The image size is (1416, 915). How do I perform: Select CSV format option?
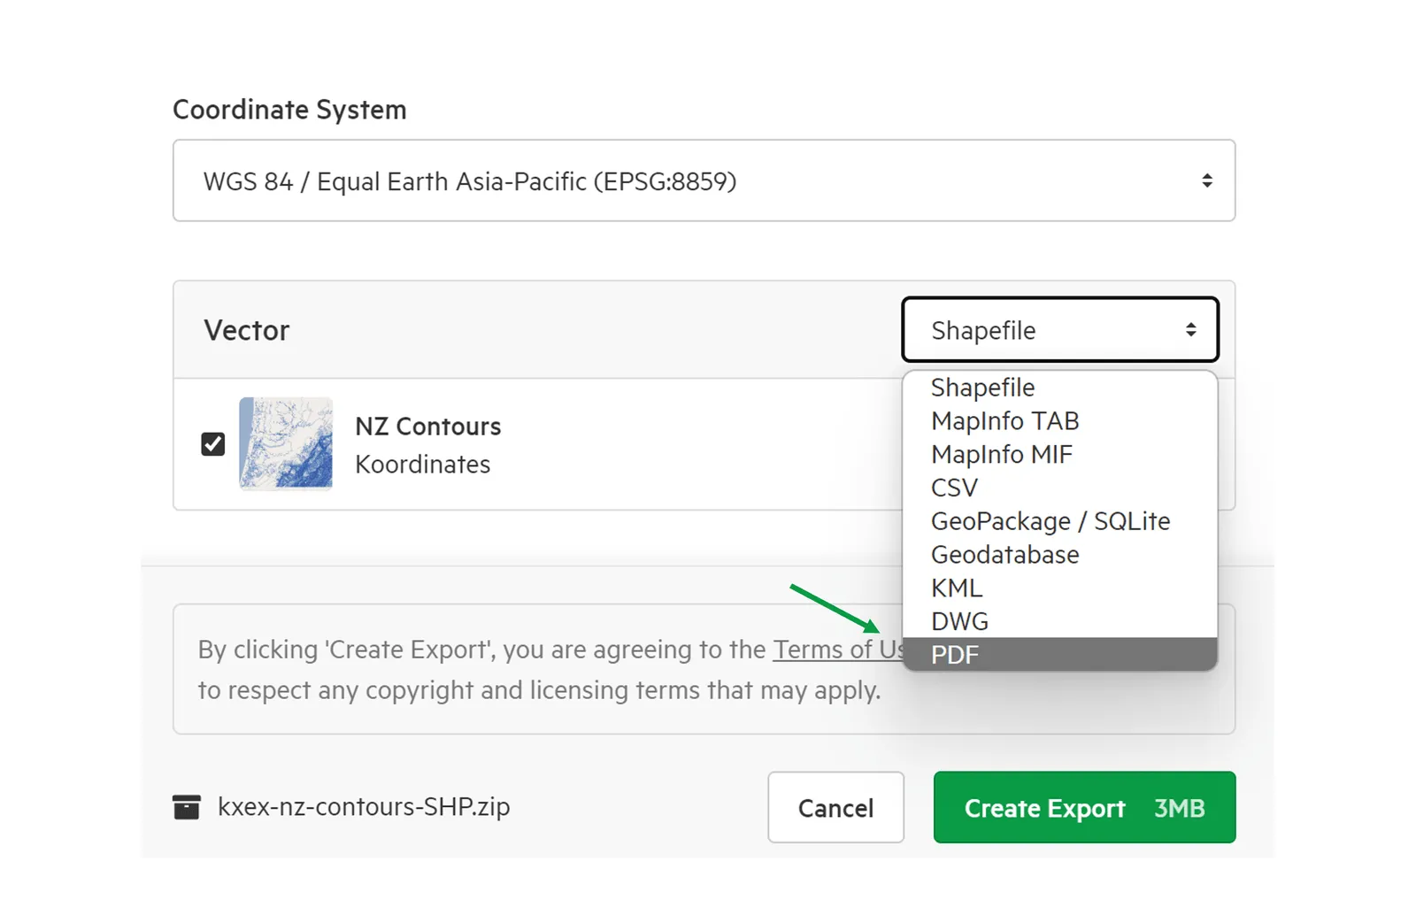1059,488
